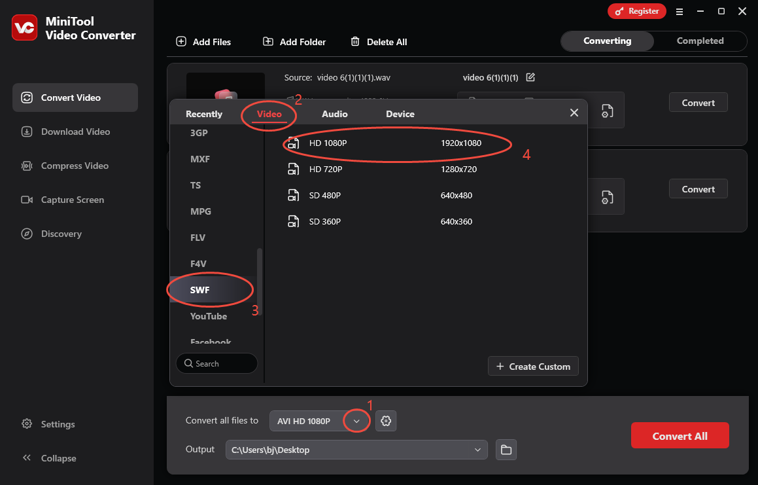Image resolution: width=758 pixels, height=485 pixels.
Task: Select YouTube format in list
Action: point(209,316)
